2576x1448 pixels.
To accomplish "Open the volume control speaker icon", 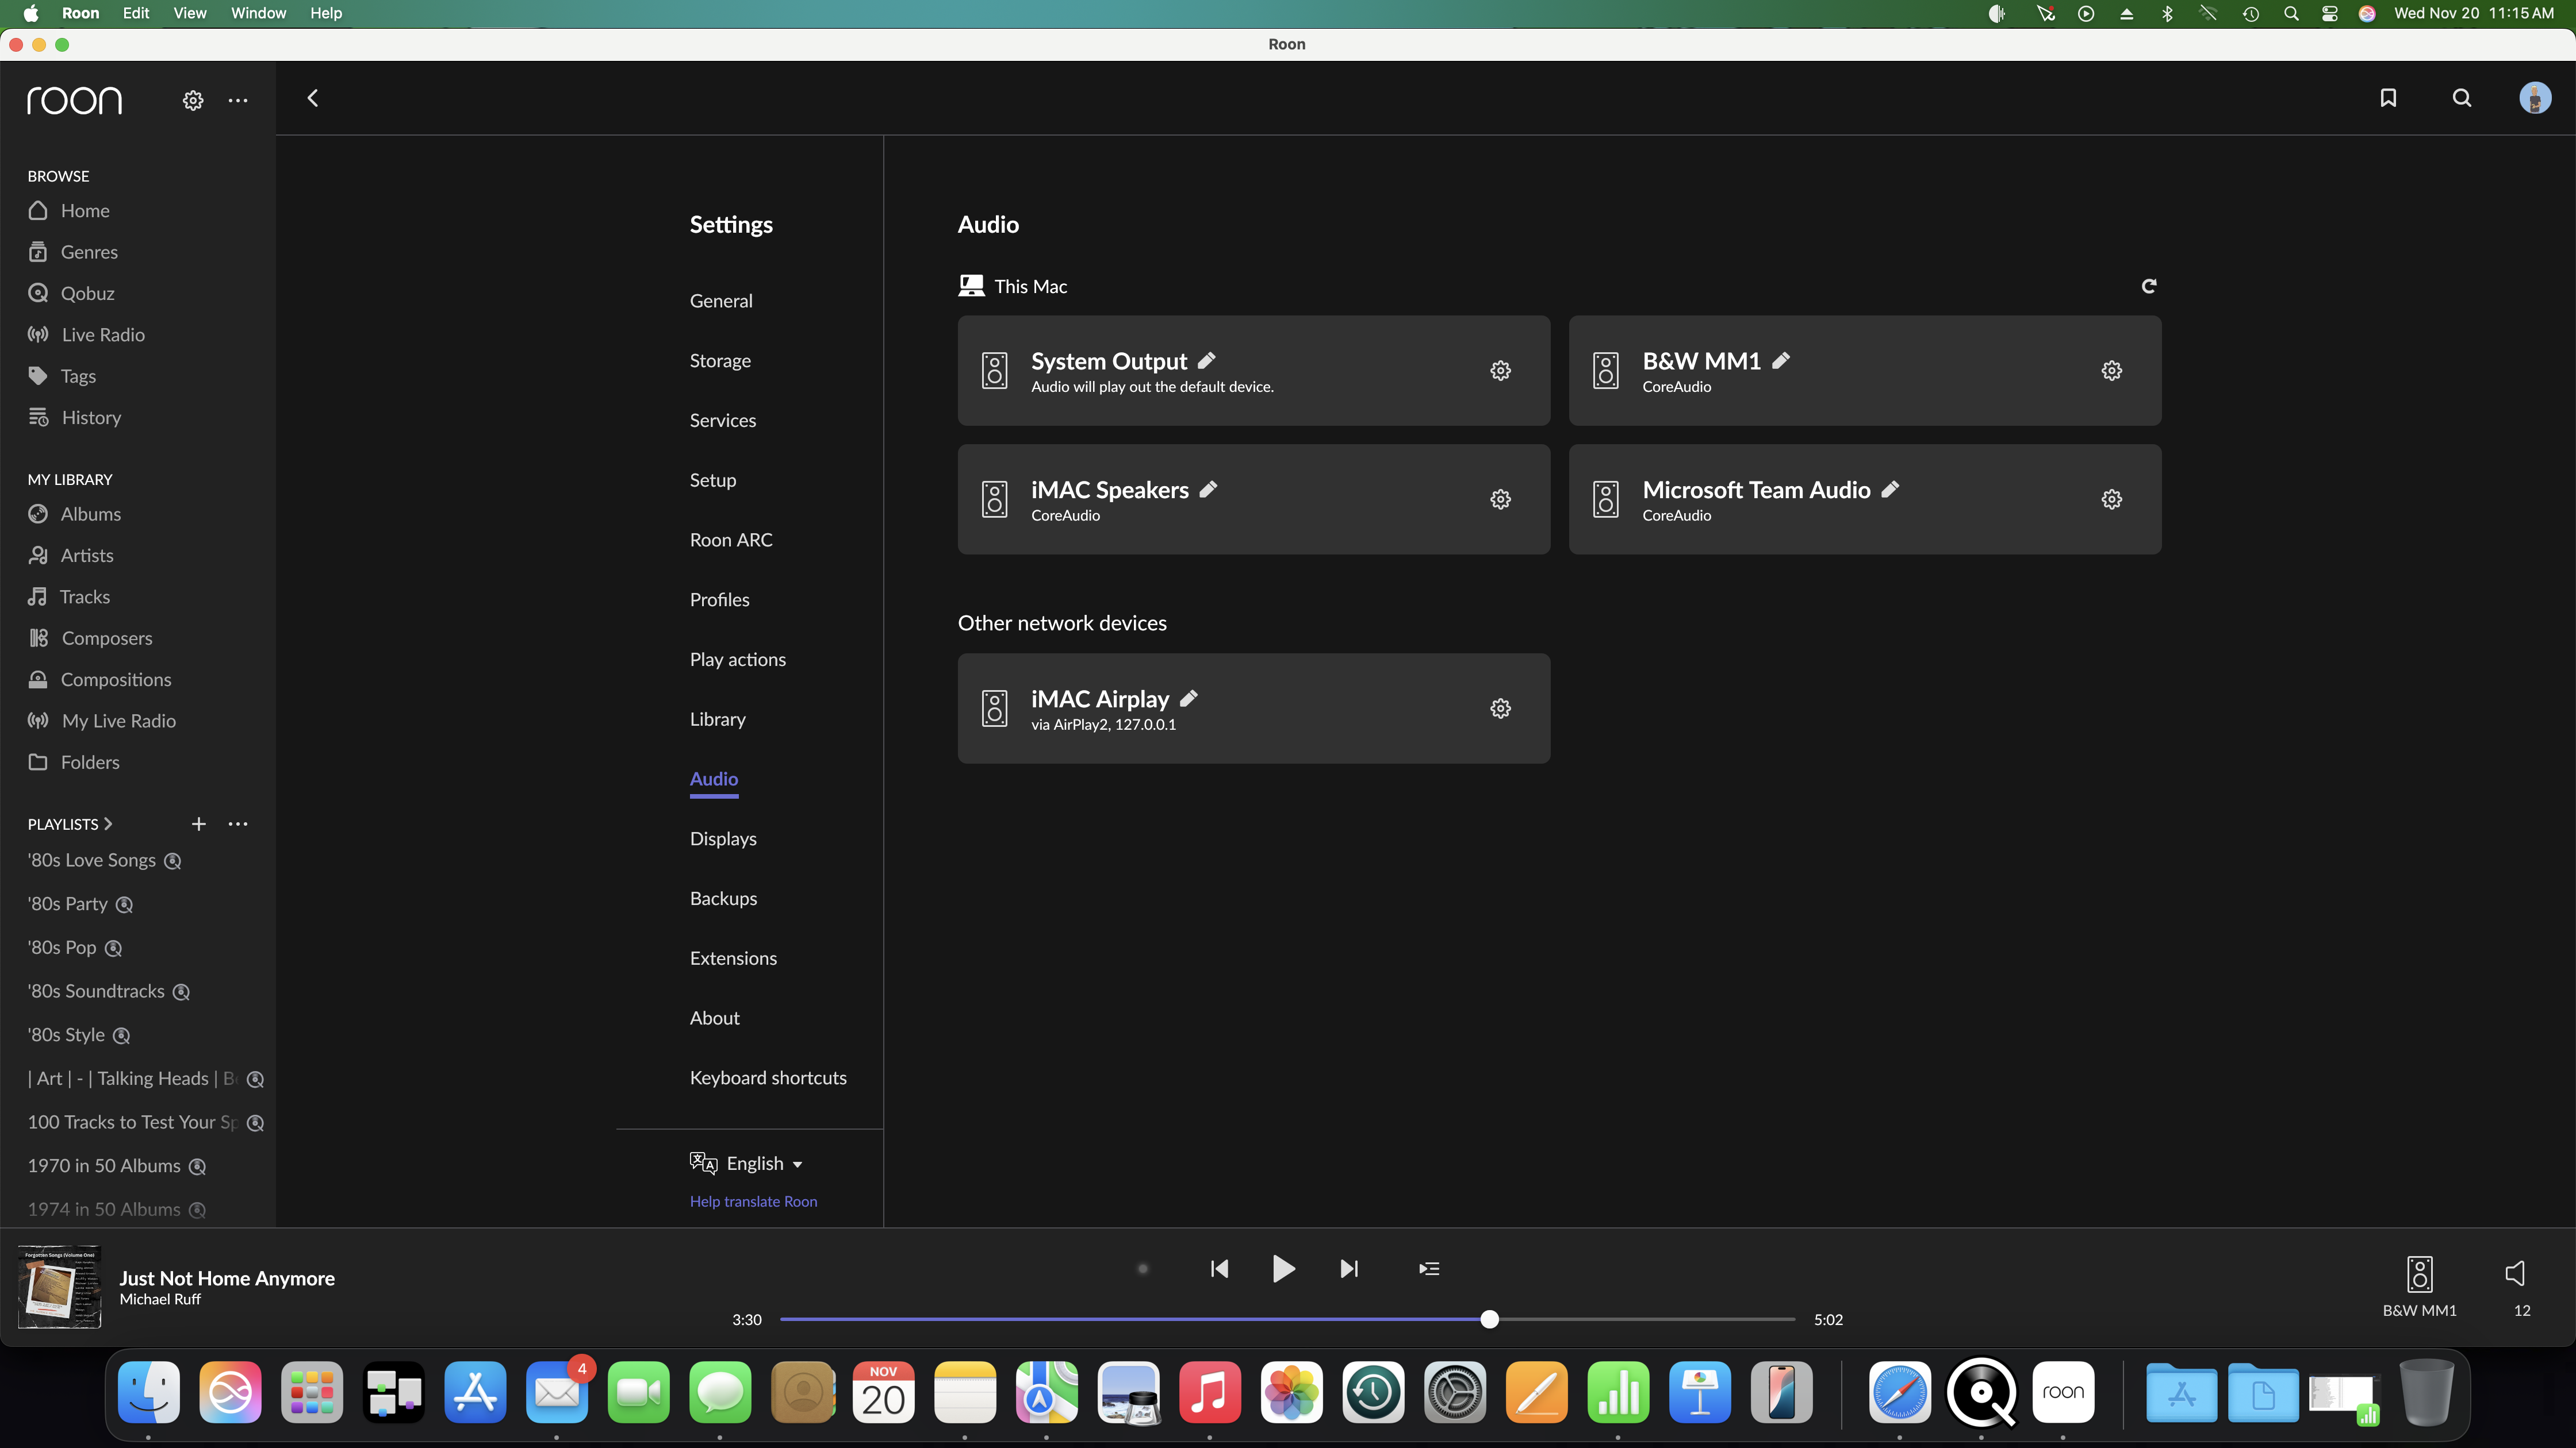I will [x=2515, y=1273].
